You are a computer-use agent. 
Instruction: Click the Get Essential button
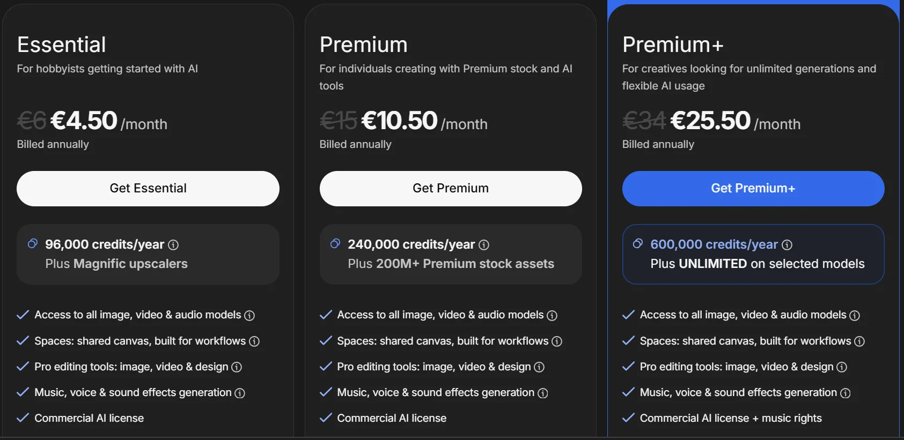[x=148, y=189]
